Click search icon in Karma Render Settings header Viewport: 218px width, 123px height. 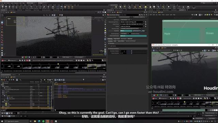click(x=142, y=15)
